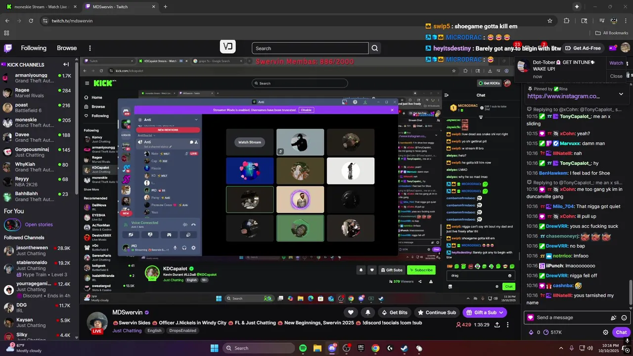Open the Chrome three-dot menu
The image size is (633, 356).
(x=625, y=21)
